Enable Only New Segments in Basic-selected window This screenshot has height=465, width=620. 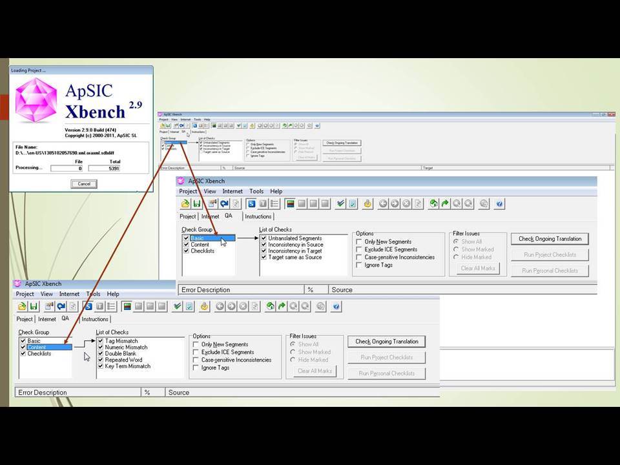click(x=359, y=242)
